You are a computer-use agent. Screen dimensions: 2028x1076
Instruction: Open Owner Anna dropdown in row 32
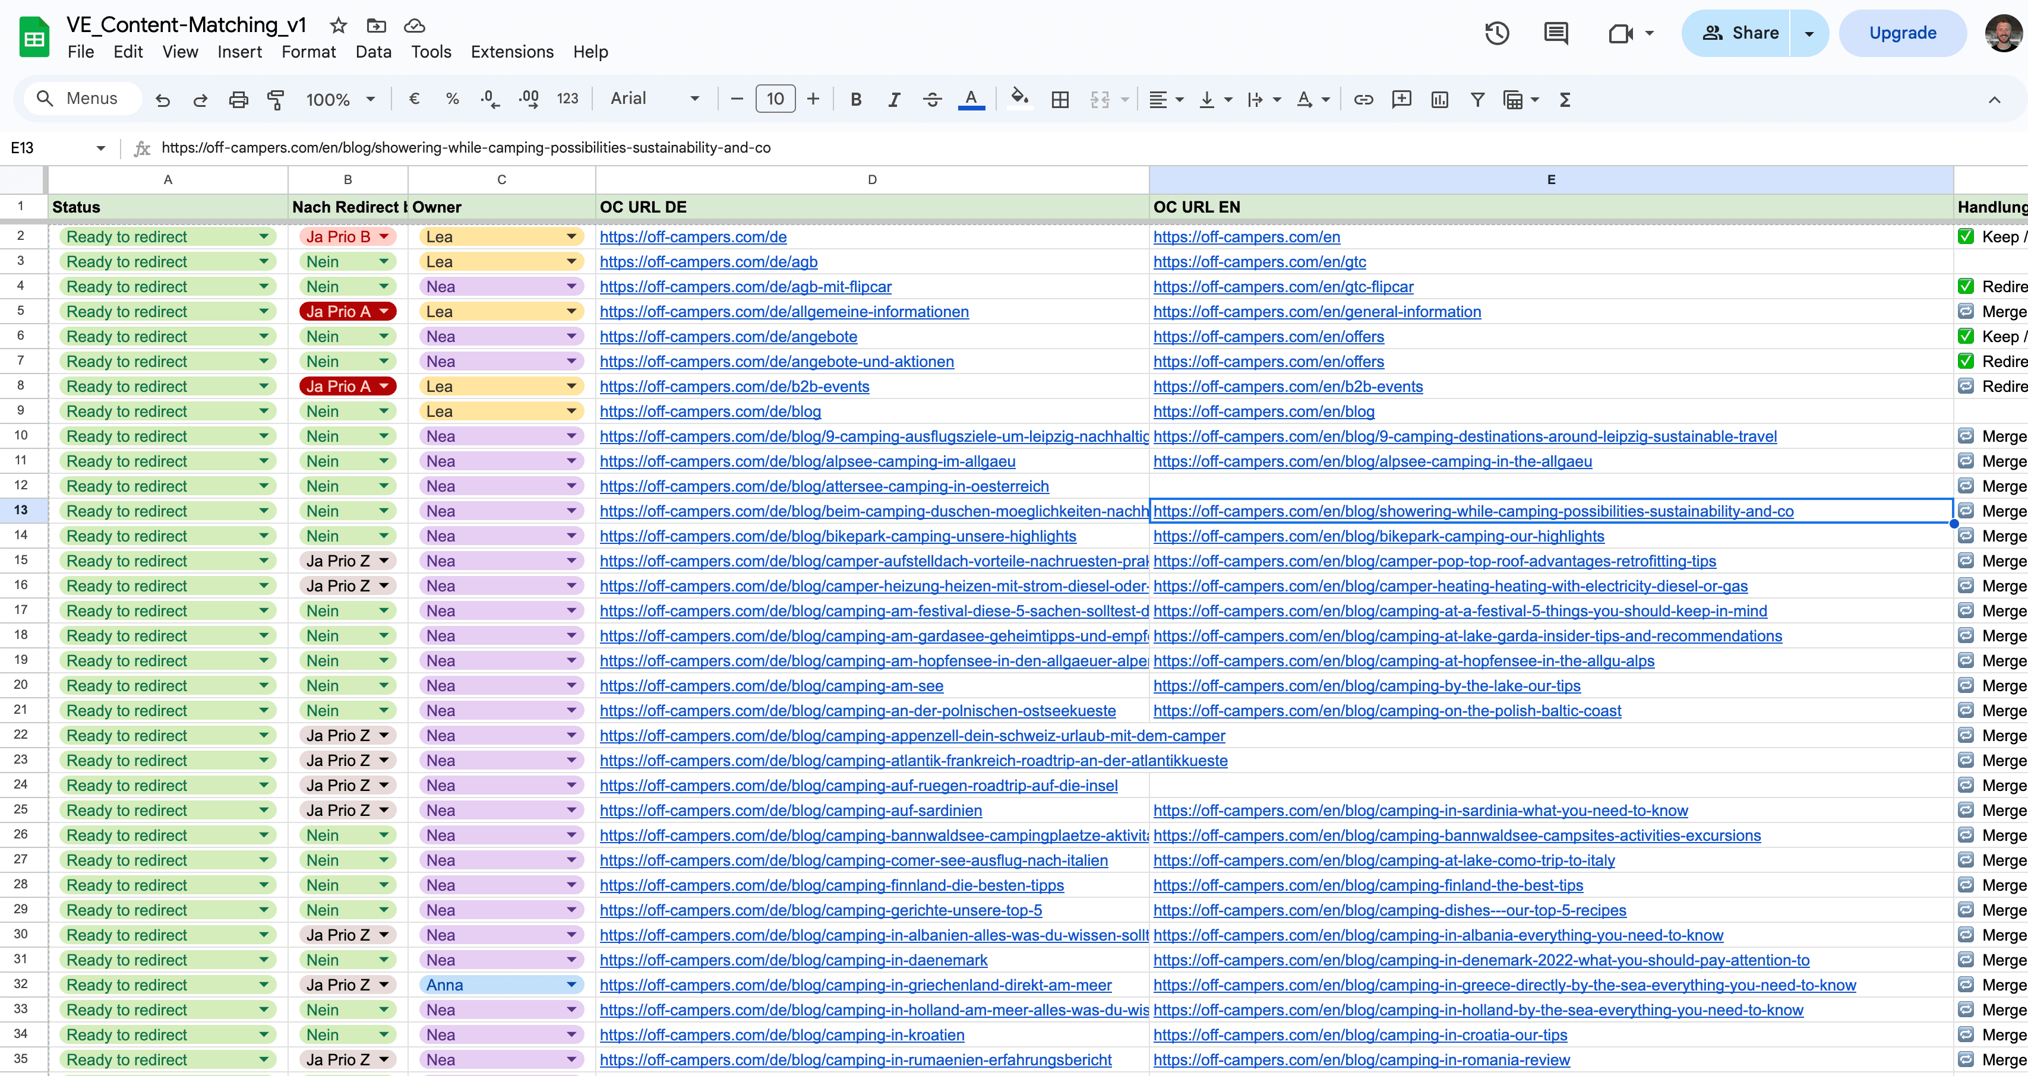pos(571,985)
